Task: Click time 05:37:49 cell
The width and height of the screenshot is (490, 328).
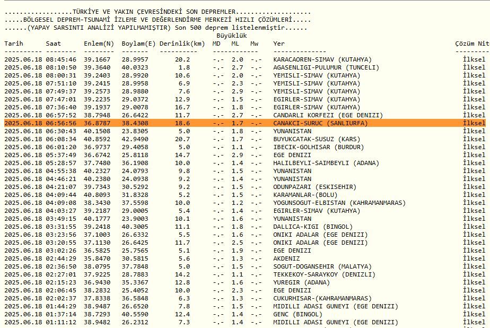Action: point(61,155)
